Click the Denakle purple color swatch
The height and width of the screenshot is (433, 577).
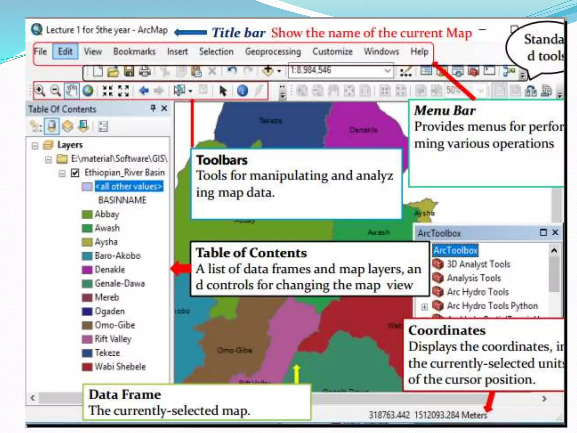[x=87, y=270]
